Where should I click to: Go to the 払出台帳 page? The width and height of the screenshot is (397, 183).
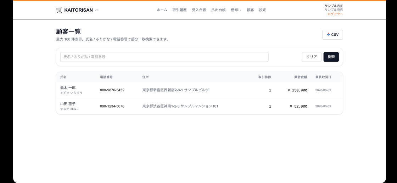(x=218, y=10)
